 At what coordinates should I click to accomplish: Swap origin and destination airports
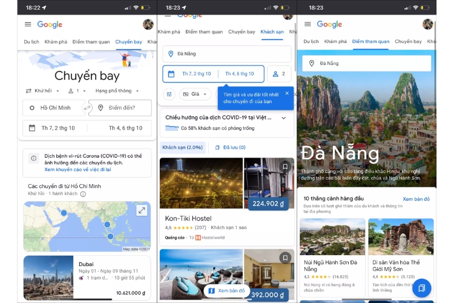coord(87,108)
